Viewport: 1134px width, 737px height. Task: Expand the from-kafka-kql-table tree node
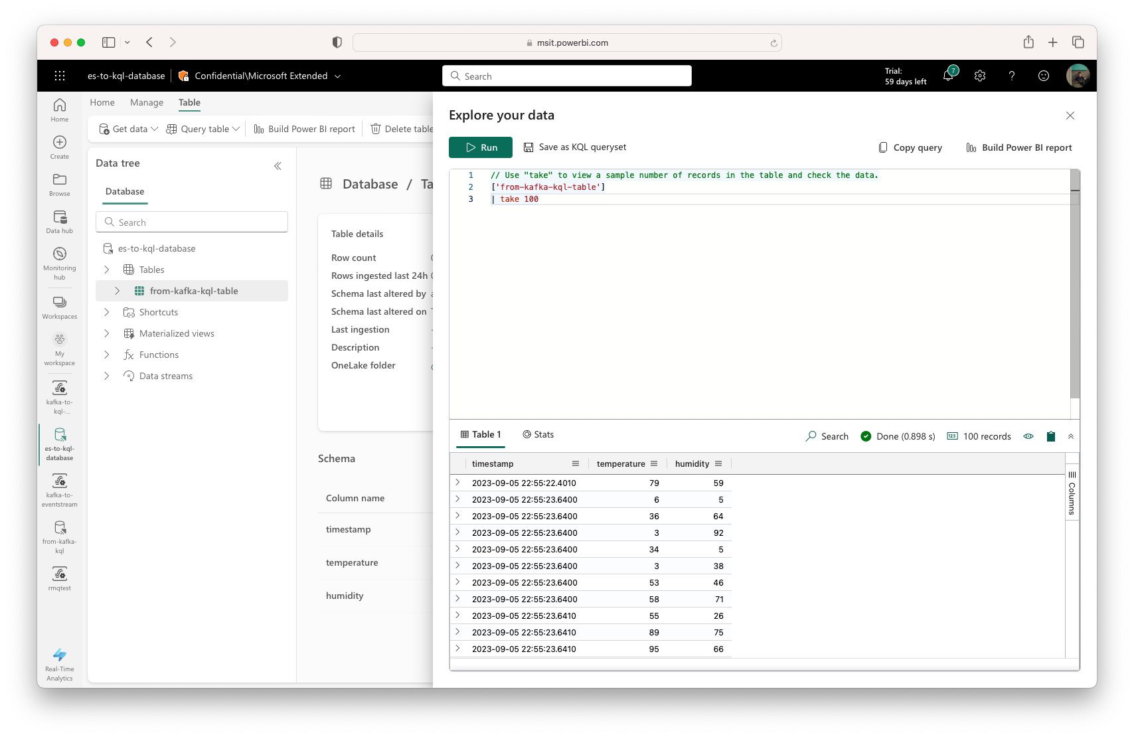tap(118, 290)
